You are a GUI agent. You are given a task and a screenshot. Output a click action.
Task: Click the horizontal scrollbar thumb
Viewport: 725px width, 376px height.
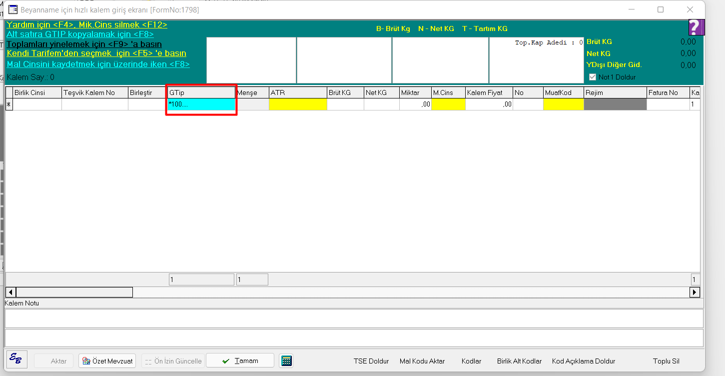74,291
